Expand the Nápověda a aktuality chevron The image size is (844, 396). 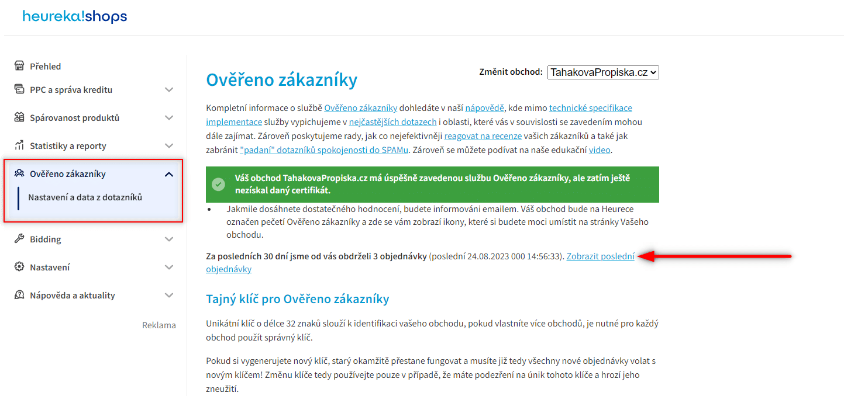coord(169,296)
